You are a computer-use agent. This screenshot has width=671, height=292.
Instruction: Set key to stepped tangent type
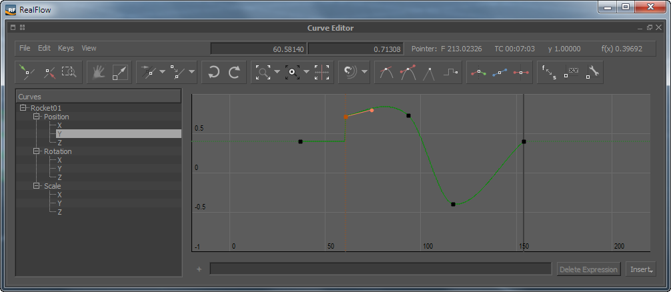coord(452,72)
